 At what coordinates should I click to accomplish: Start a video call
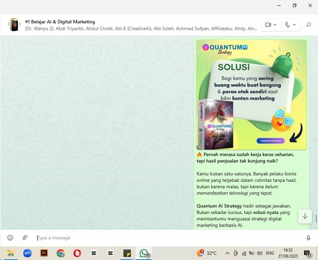268,25
